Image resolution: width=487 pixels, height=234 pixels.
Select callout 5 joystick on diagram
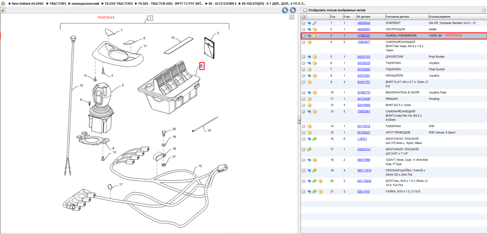[x=122, y=85]
